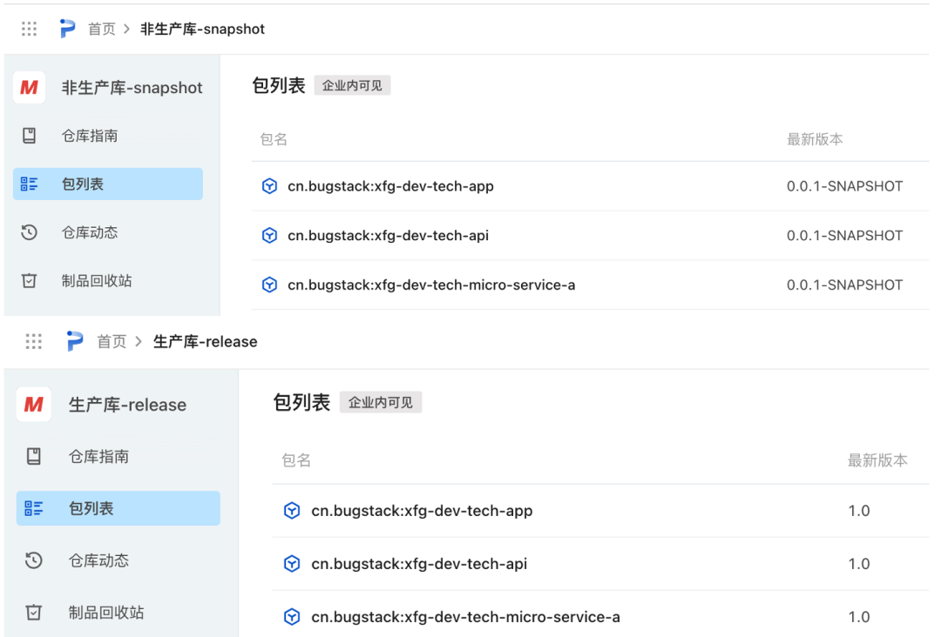Go to 首页 from the snapshot breadcrumb
Viewport: 941px width, 637px height.
pyautogui.click(x=101, y=29)
